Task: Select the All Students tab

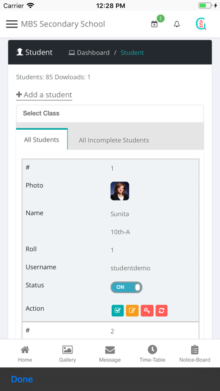Action: [x=42, y=139]
